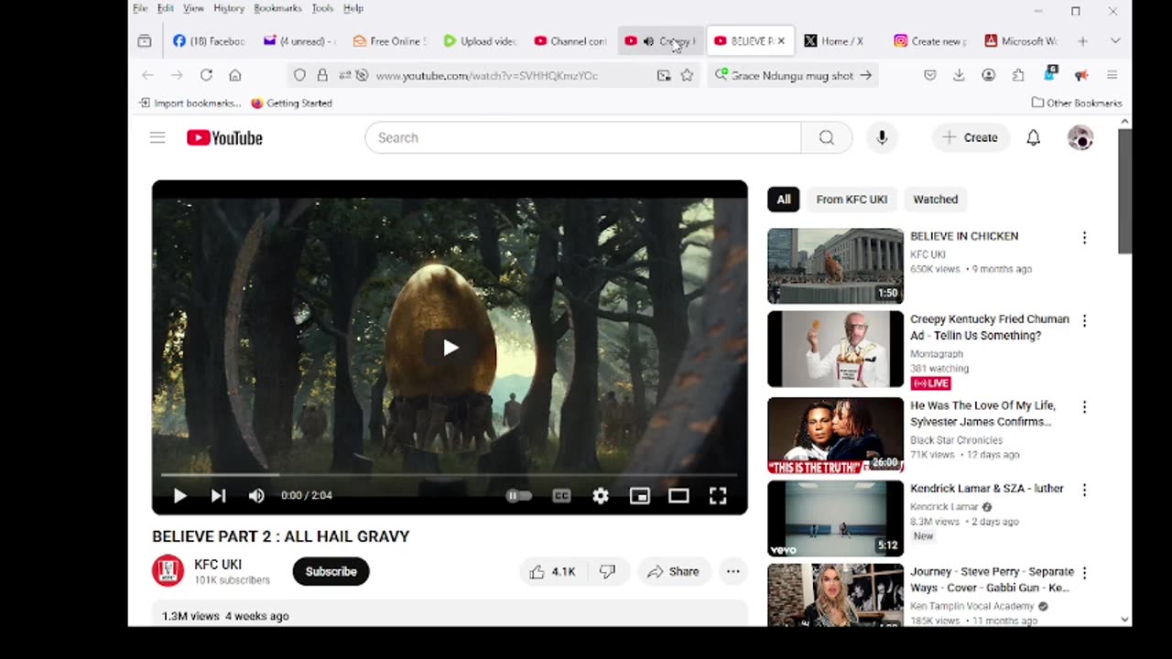Screen dimensions: 1172x659
Task: Open Firefox application menu
Action: click(x=1112, y=75)
